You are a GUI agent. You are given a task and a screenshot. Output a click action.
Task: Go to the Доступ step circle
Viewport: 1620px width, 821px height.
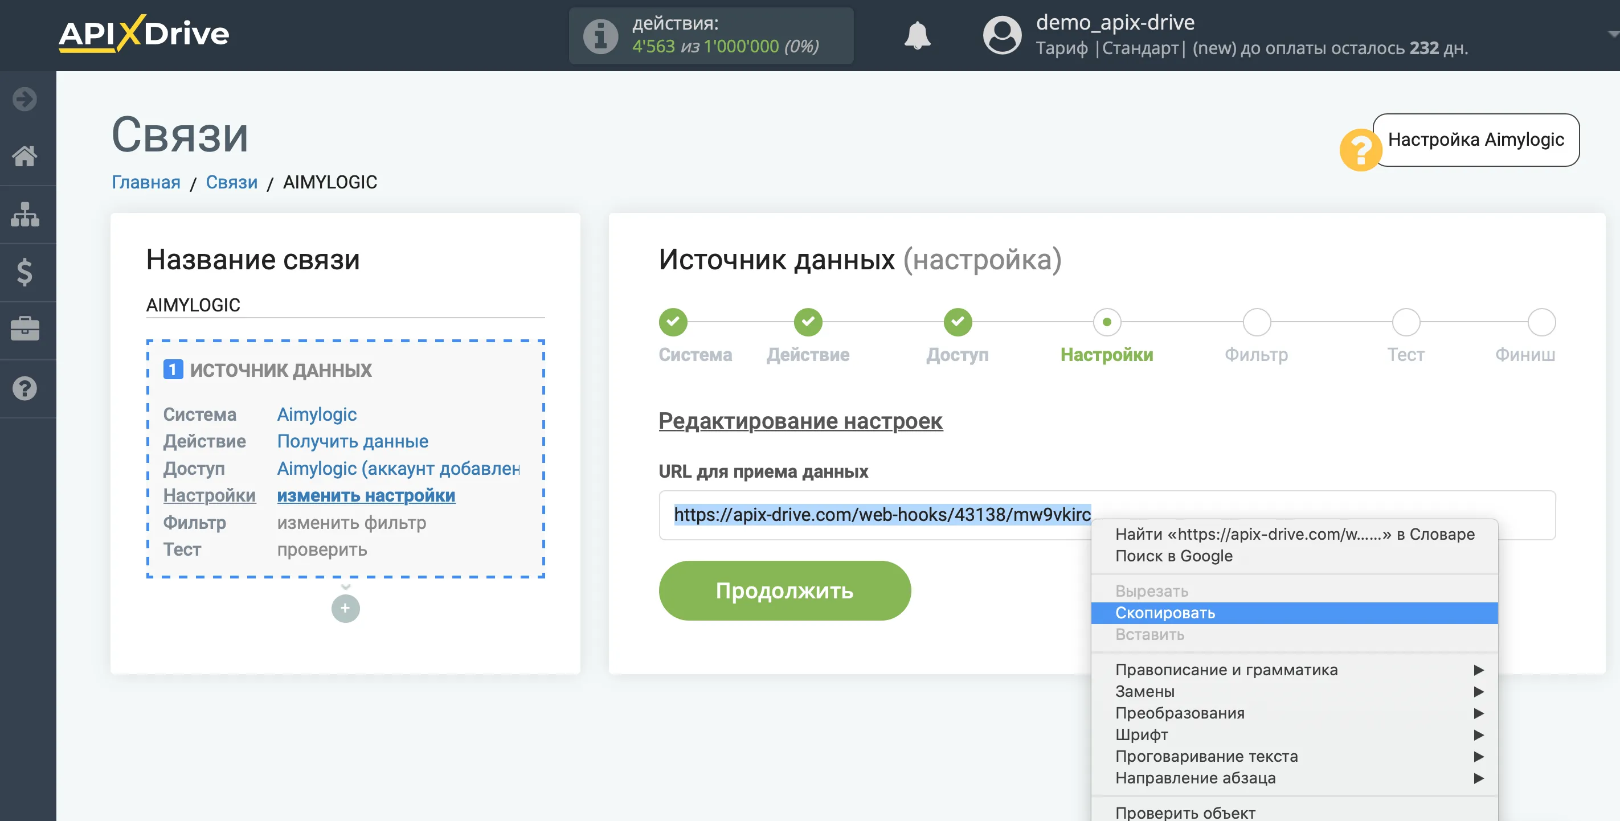[x=958, y=322]
